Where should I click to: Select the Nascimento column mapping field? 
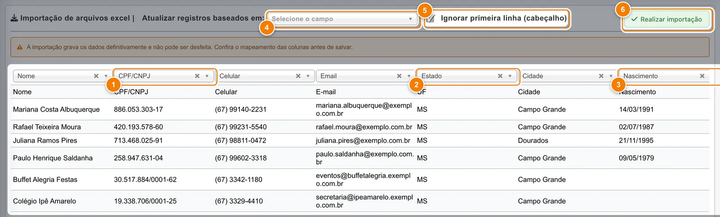point(664,76)
